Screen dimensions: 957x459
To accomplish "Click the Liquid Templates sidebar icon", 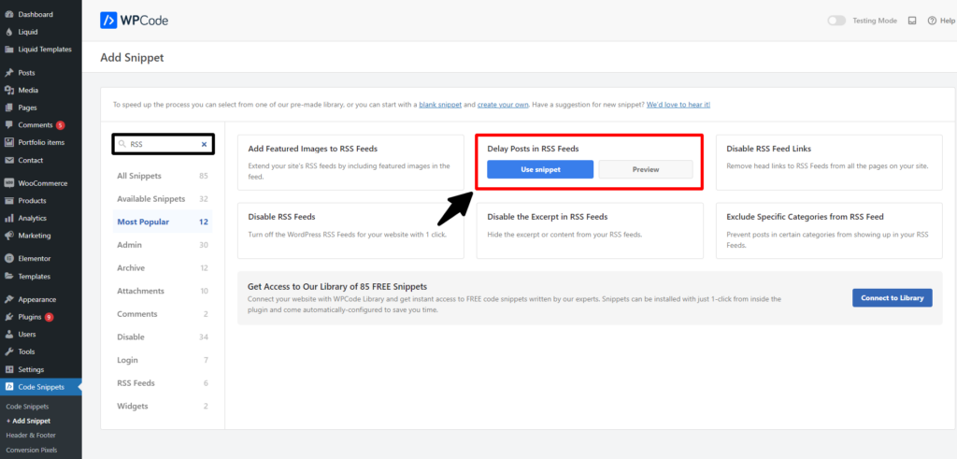I will (x=9, y=50).
